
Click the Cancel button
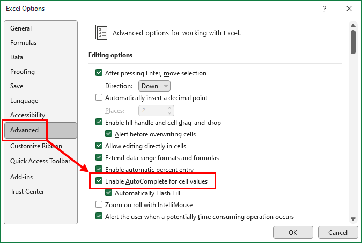coord(338,232)
